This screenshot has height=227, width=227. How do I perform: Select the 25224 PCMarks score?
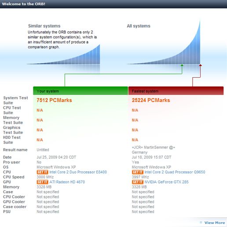(x=151, y=100)
